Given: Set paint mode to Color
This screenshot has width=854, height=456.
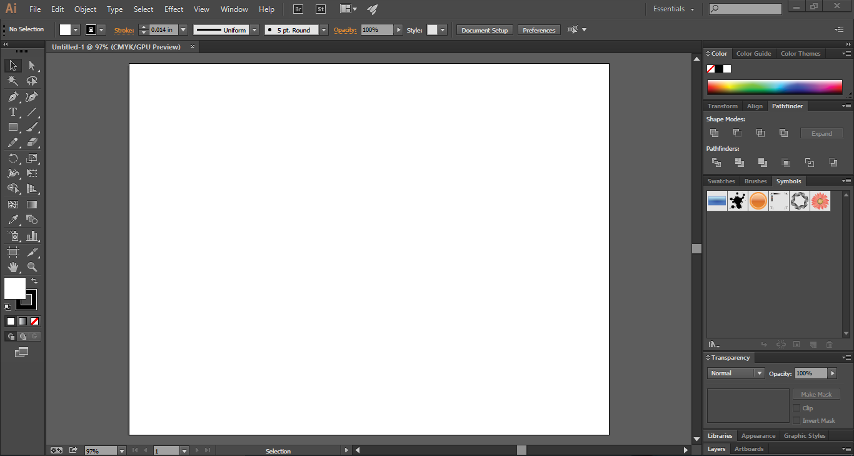Looking at the screenshot, I should coord(11,321).
